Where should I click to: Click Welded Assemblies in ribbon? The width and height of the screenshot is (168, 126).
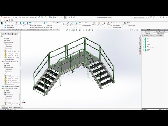point(116,23)
